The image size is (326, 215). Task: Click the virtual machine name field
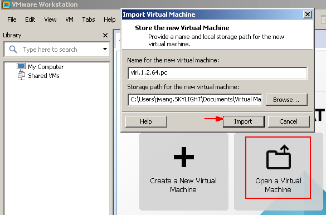coord(217,73)
